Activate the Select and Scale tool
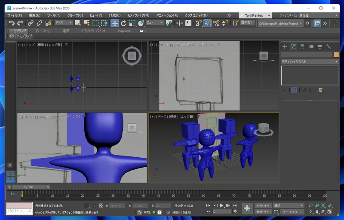This screenshot has height=220, width=344. [132, 23]
